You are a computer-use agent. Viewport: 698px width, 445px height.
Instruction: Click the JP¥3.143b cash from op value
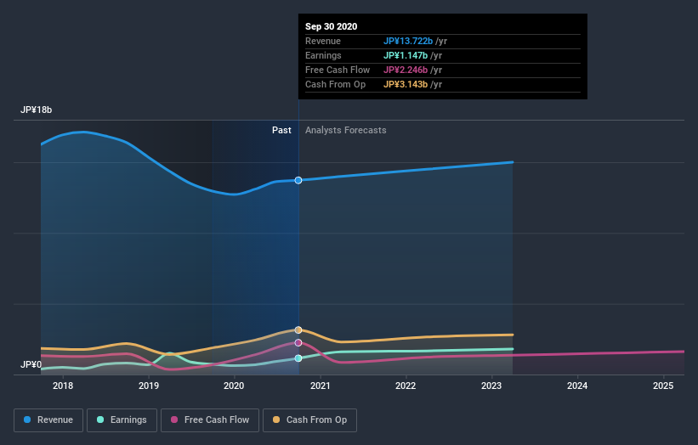coord(406,84)
